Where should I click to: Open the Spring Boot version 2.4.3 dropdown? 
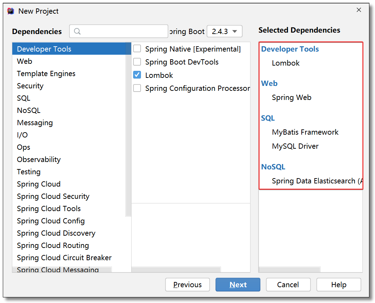224,31
